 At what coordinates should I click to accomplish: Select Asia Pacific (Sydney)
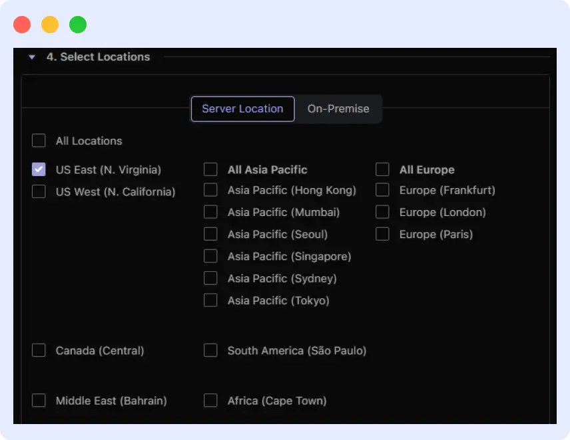click(x=210, y=278)
